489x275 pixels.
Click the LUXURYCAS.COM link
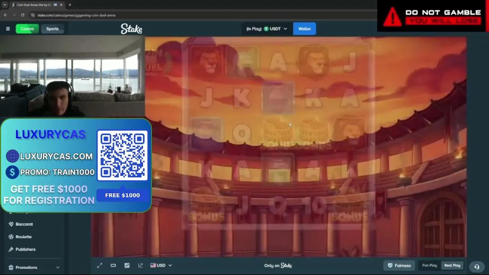[56, 156]
